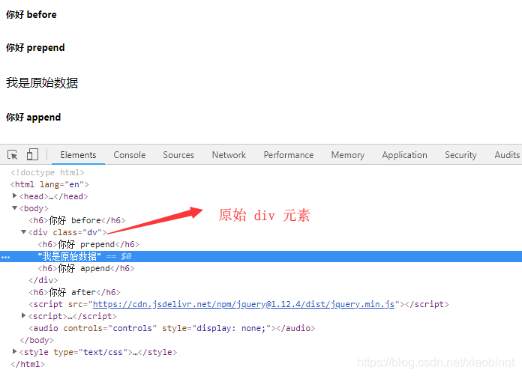Image resolution: width=522 pixels, height=376 pixels.
Task: Select the closing /div tag line
Action: point(43,280)
